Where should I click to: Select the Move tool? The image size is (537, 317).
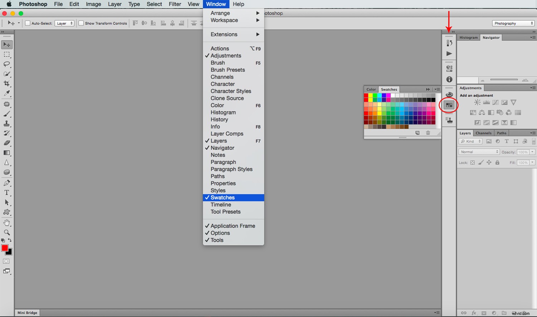[x=7, y=44]
